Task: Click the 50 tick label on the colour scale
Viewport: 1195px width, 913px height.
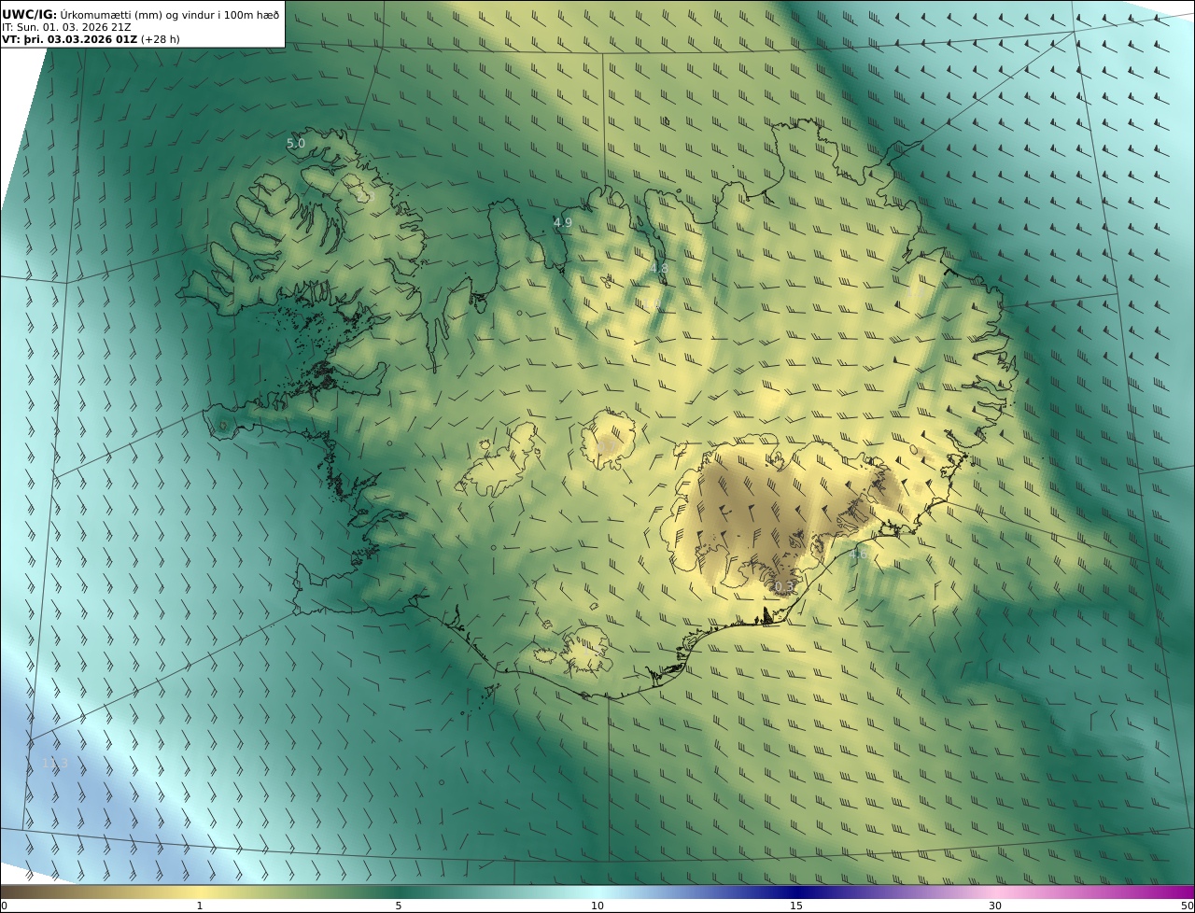Action: click(x=1187, y=906)
